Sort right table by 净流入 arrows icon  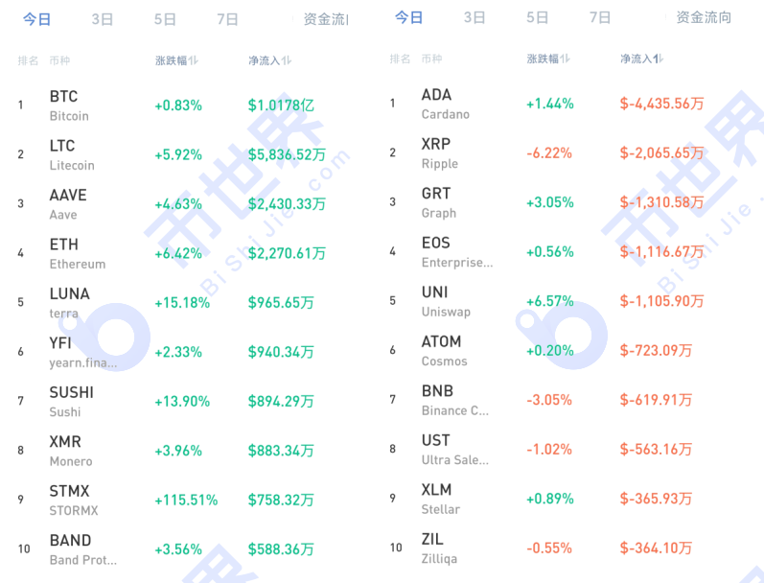click(659, 59)
